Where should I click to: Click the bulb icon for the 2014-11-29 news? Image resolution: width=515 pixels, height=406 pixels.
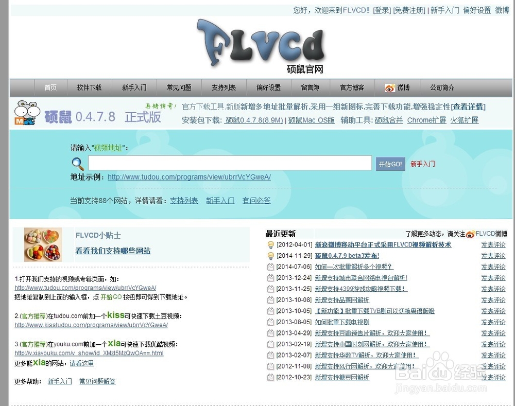point(271,256)
